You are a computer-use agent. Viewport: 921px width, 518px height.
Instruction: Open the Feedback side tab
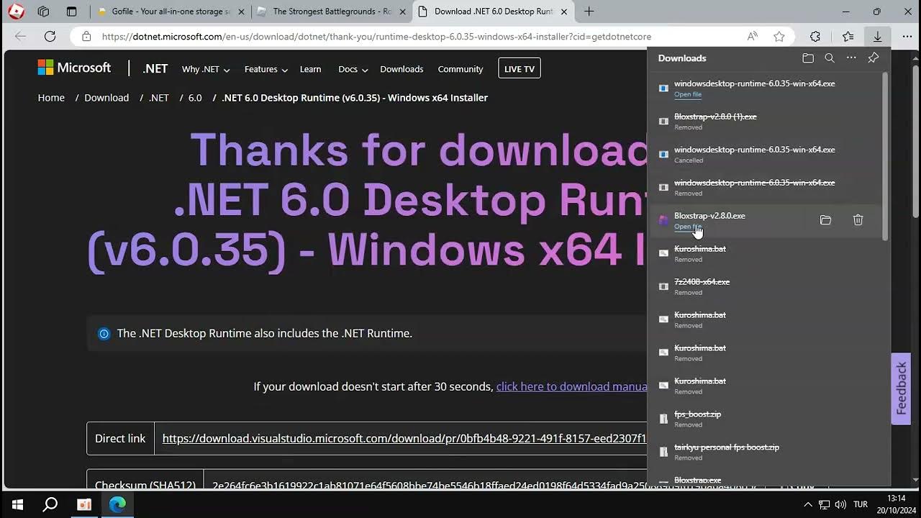901,388
